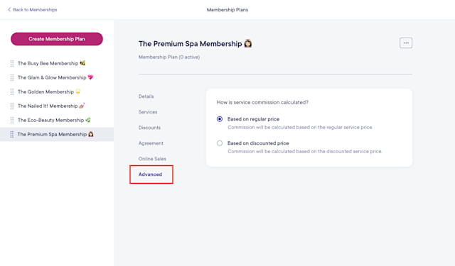Open the three-dot options menu

tap(406, 43)
